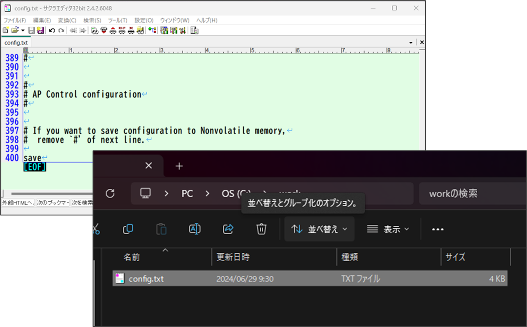Screen dimensions: 527x327
Task: Redo edit in Sakura Editor toolbar
Action: click(x=61, y=31)
